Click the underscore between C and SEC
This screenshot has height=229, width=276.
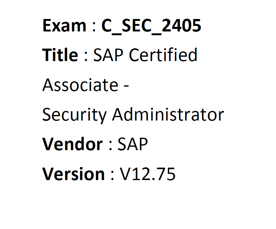[117, 32]
